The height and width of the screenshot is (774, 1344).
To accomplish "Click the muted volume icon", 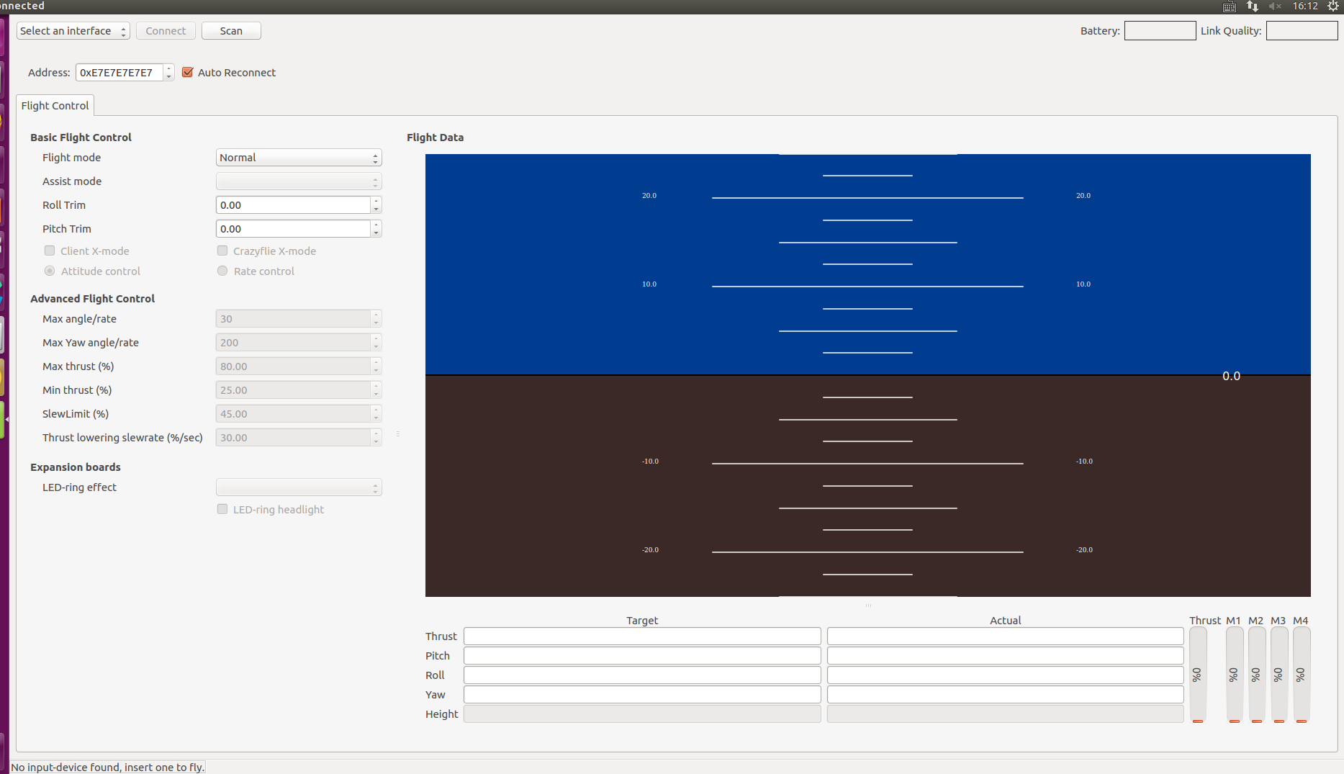I will [1275, 6].
